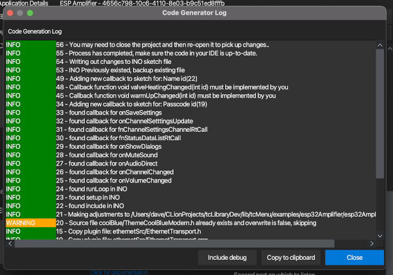Viewport: 393px width, 275px height.
Task: Close the Code Generator Log dialog
Action: click(354, 258)
